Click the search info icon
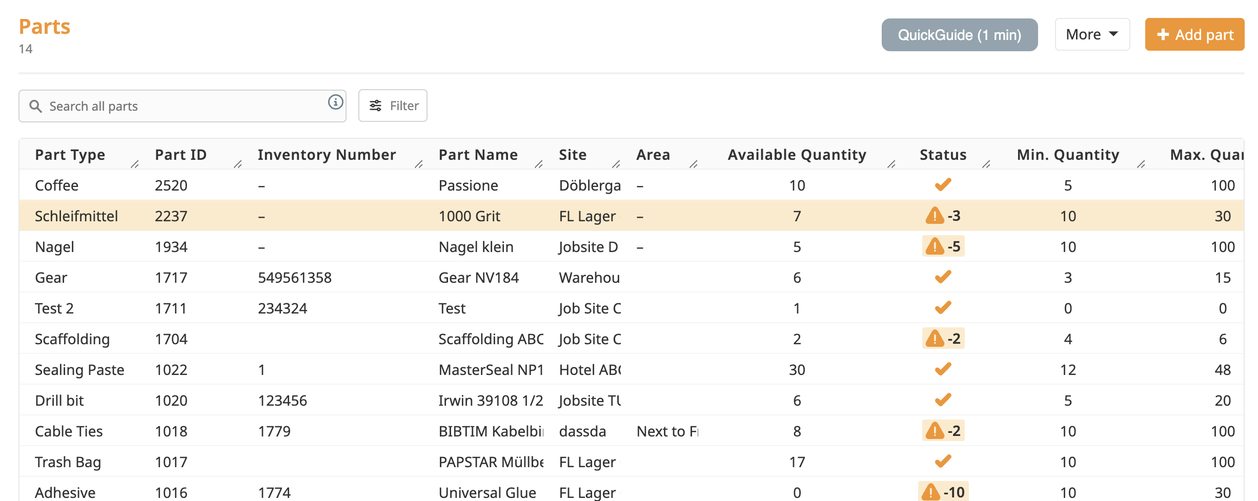 coord(335,102)
